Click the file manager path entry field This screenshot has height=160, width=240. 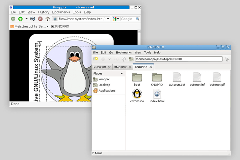click(179, 59)
